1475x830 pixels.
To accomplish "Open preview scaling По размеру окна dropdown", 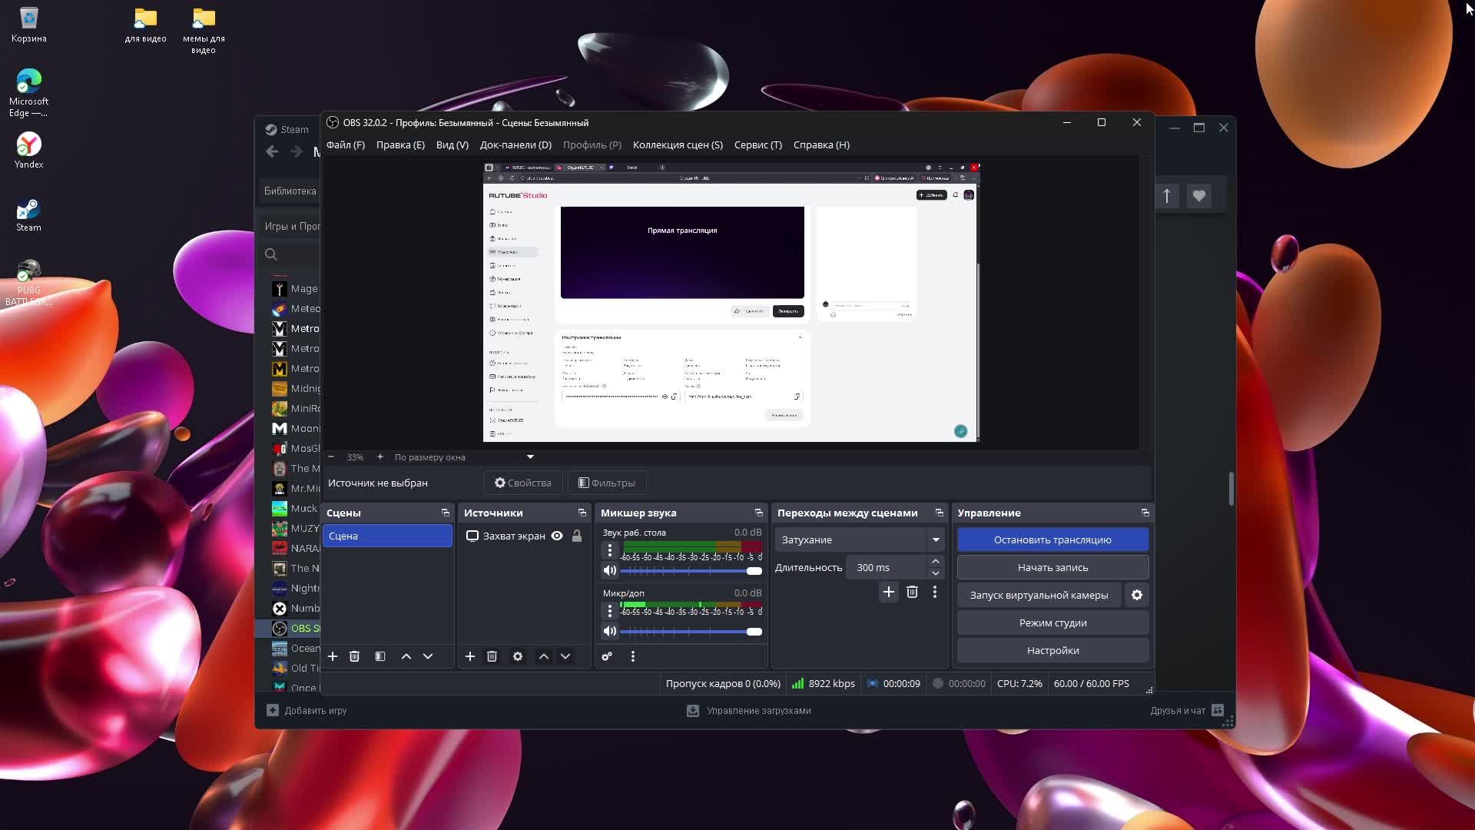I will coord(530,457).
